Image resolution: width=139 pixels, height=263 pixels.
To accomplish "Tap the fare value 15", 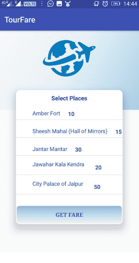I will (119, 132).
